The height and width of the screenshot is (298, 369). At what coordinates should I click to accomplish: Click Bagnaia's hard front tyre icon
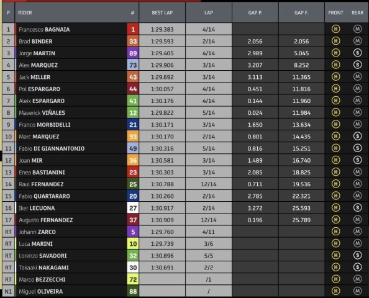pos(335,29)
